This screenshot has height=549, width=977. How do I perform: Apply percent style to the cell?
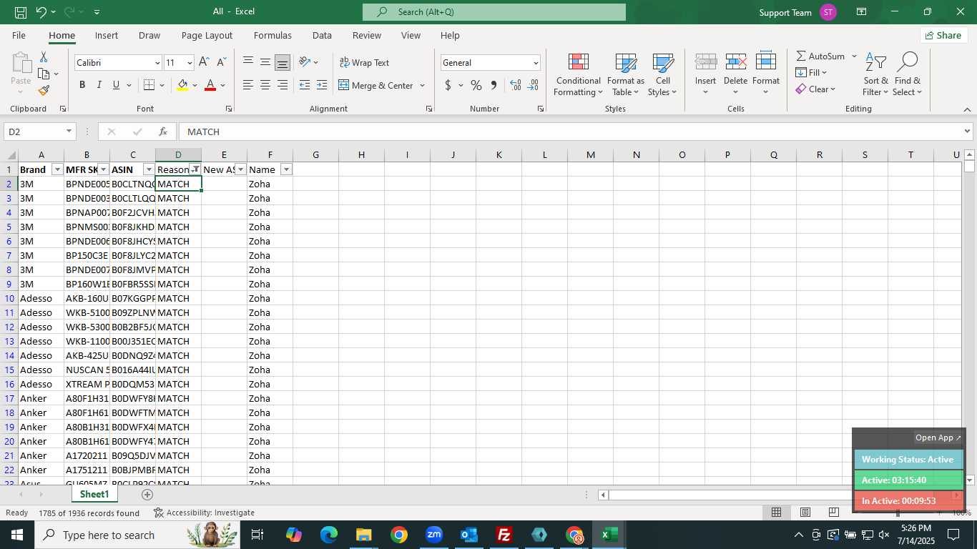(x=476, y=85)
